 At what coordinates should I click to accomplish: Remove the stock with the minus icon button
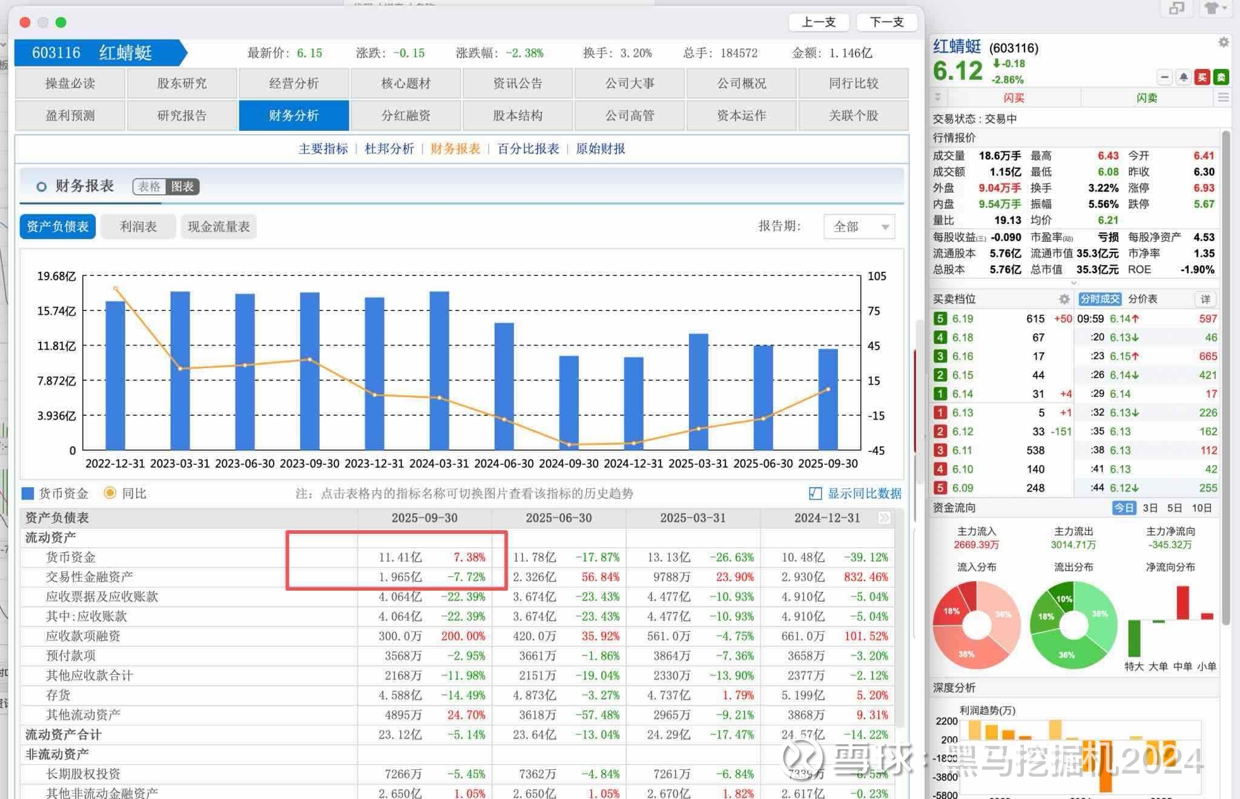[x=1164, y=77]
